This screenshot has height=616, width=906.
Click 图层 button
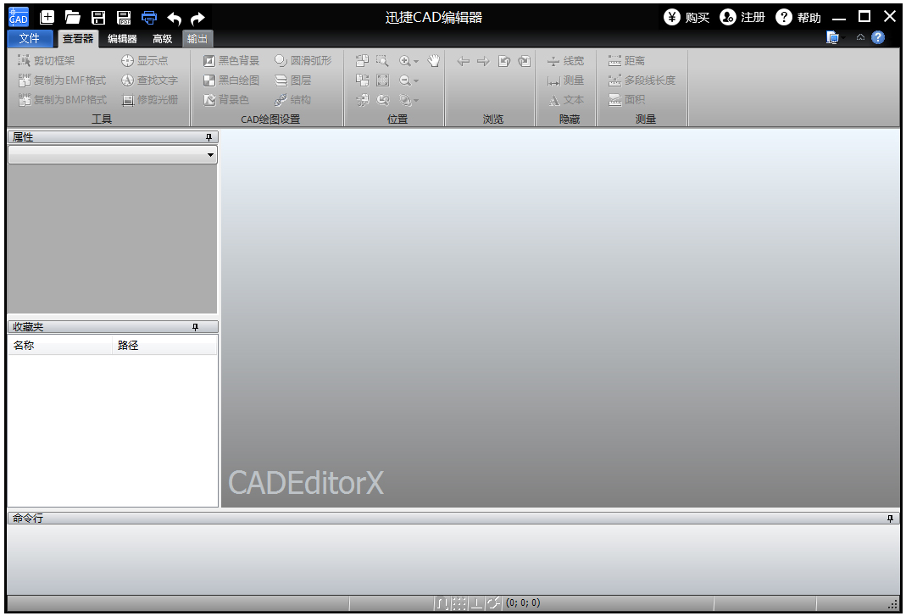point(293,80)
